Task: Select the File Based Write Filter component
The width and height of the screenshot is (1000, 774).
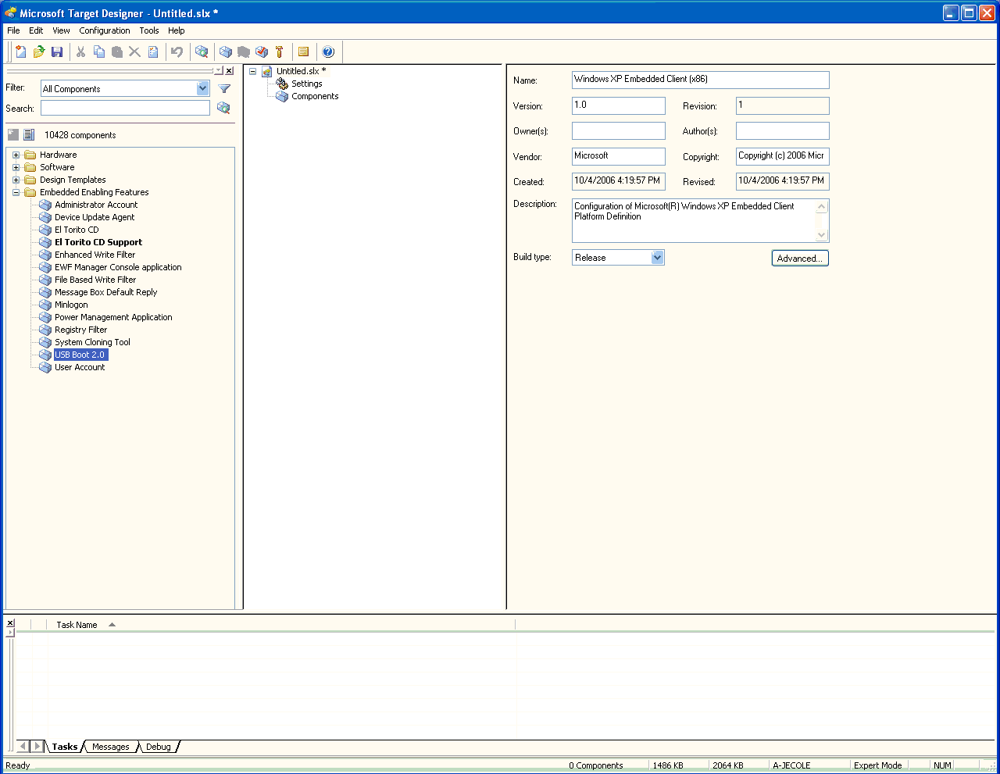Action: (x=95, y=280)
